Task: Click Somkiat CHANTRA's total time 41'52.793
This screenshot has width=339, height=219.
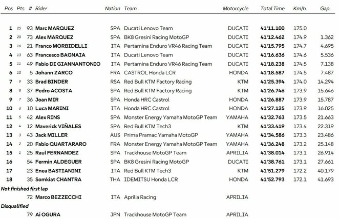Action: [x=272, y=178]
